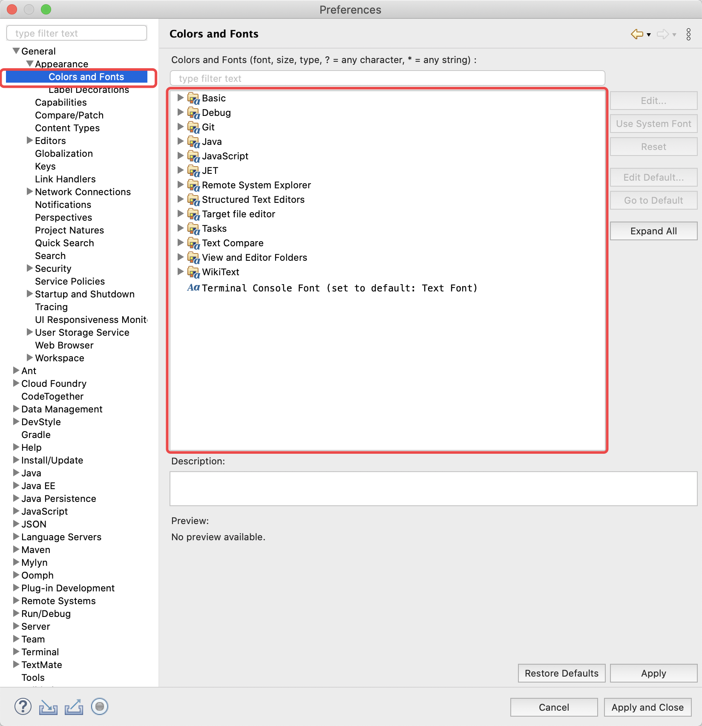Focus the sidebar filter text field

click(x=77, y=33)
